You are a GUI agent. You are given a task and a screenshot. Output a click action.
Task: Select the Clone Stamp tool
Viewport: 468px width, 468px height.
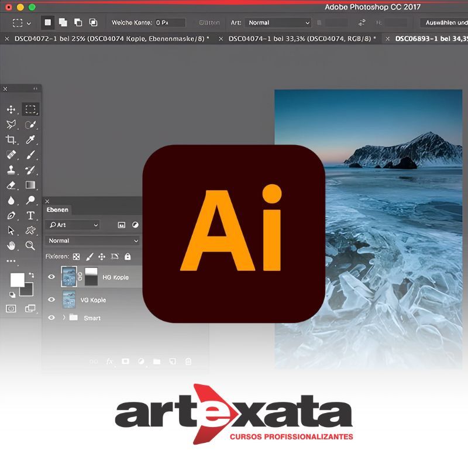click(x=11, y=170)
